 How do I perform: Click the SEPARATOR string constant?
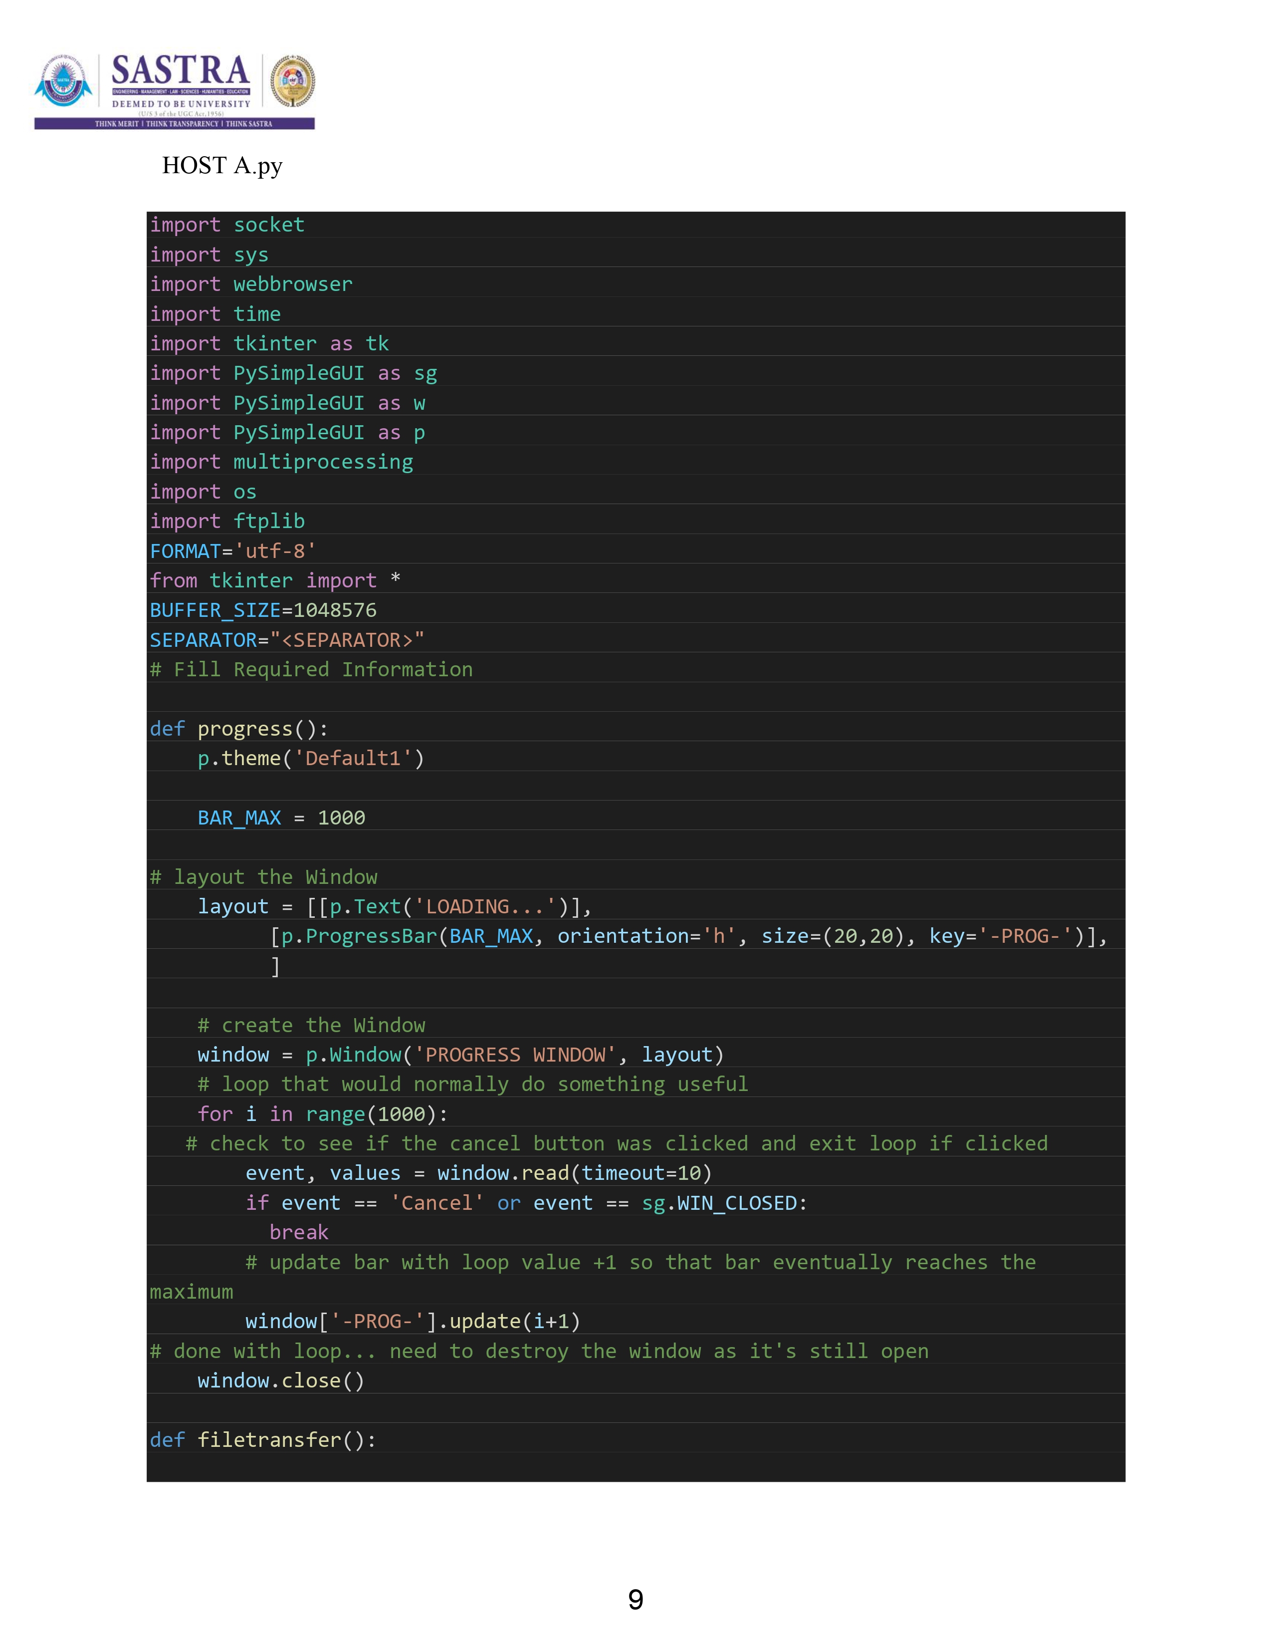(286, 639)
